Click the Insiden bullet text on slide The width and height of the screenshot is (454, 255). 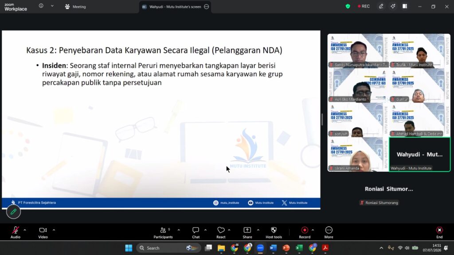pos(162,74)
